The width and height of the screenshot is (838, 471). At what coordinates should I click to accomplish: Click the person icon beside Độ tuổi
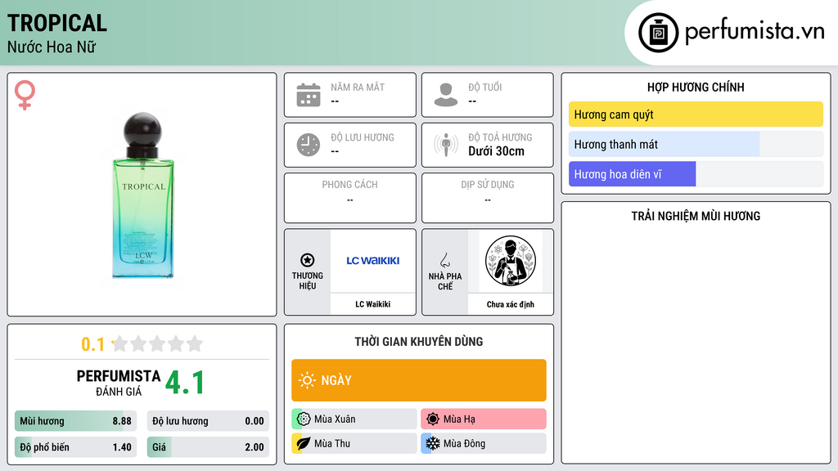point(446,95)
